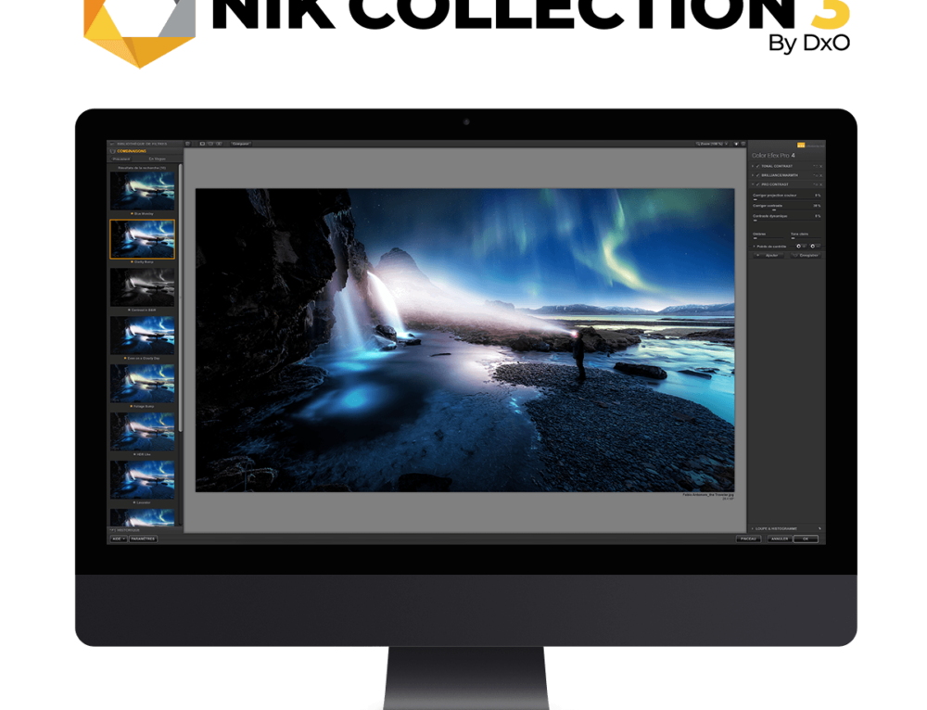Click the Comparer toggle above the canvas

click(x=242, y=145)
